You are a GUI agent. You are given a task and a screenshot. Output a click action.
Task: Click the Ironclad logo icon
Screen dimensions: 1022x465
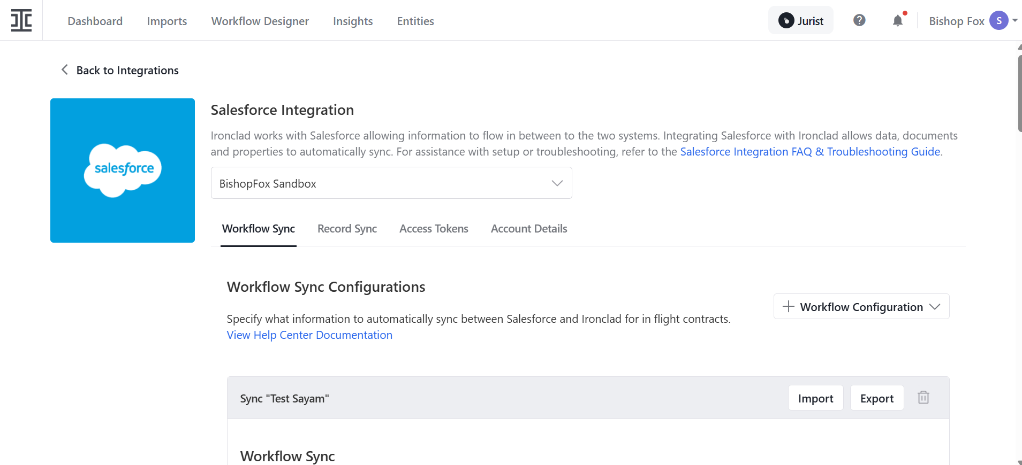tap(21, 20)
